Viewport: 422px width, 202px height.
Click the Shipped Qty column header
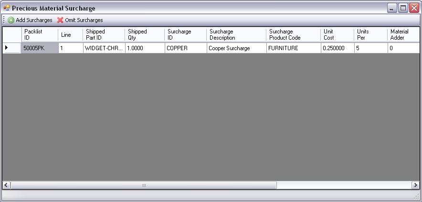click(145, 34)
